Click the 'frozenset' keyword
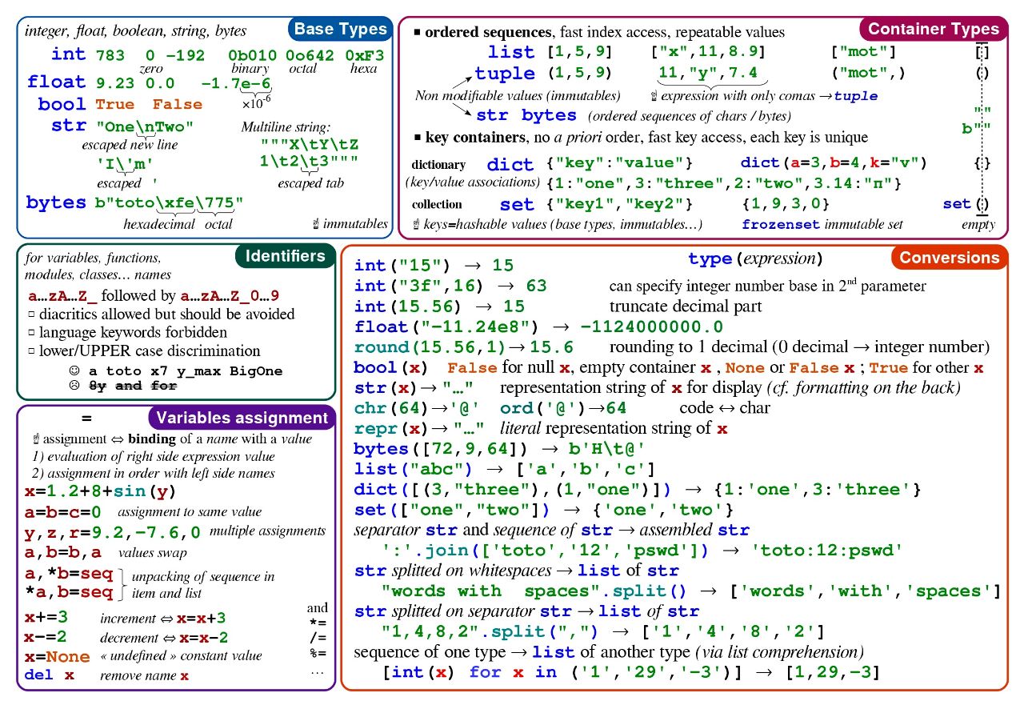The width and height of the screenshot is (1024, 705). [x=781, y=224]
